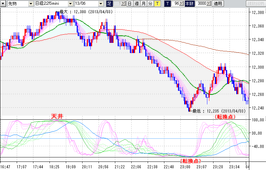Select the monthly 月 timeframe button
Viewport: 266px width, 170px height.
(143, 4)
